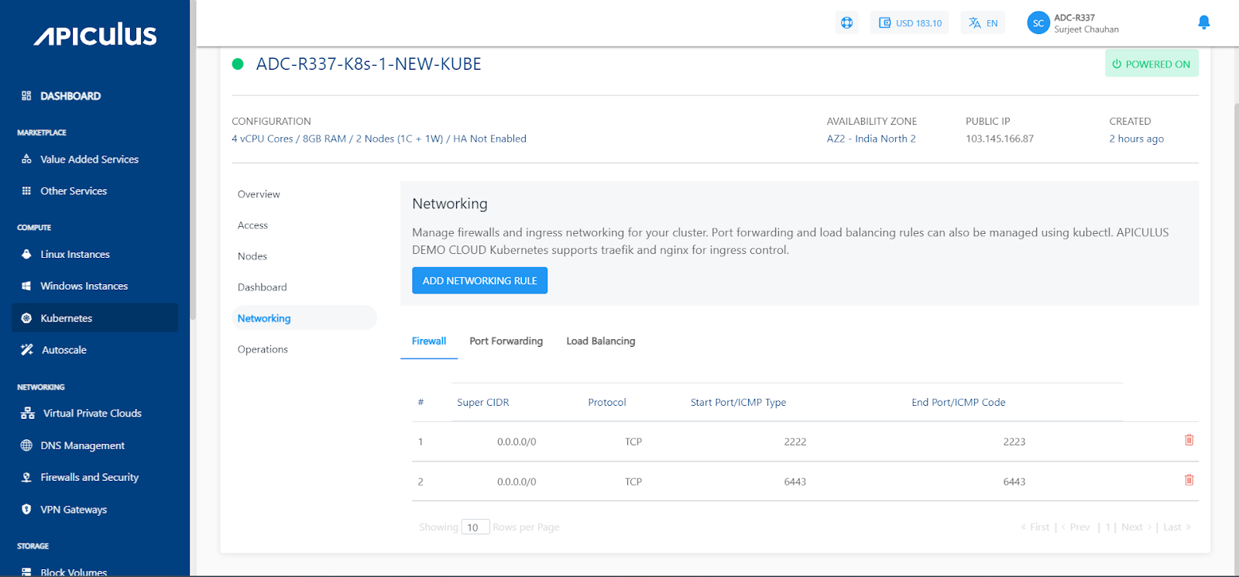Click AZ2 - India North 2 zone
1239x577 pixels.
[x=871, y=139]
